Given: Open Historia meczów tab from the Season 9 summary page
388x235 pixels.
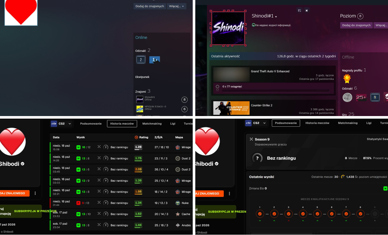Looking at the screenshot, I should click(x=317, y=123).
